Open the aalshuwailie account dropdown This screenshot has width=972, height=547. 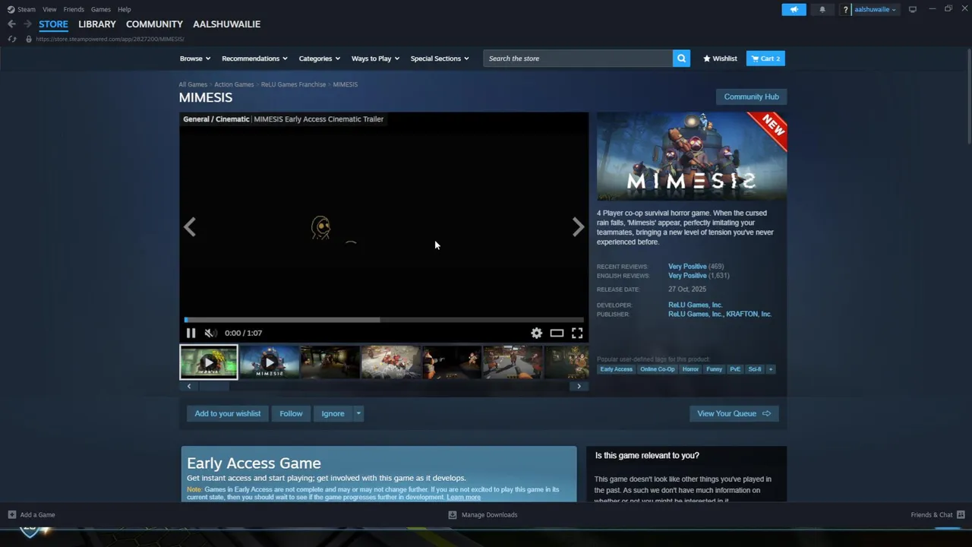click(876, 10)
